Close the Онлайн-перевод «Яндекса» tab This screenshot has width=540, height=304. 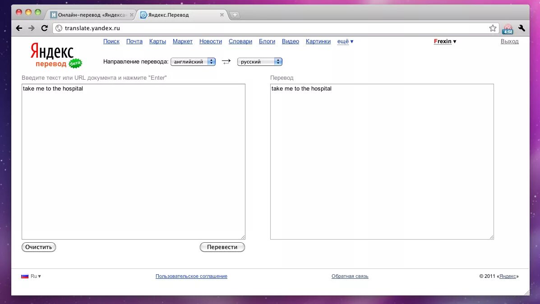(132, 15)
